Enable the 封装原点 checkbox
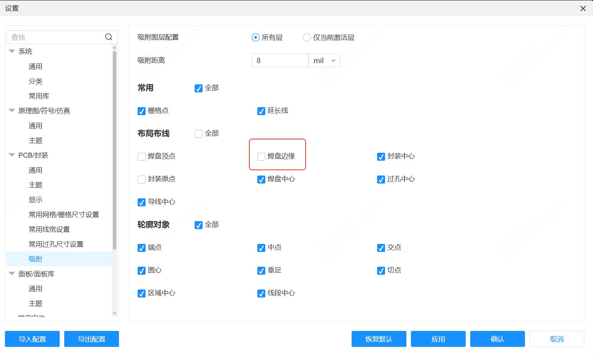 141,179
